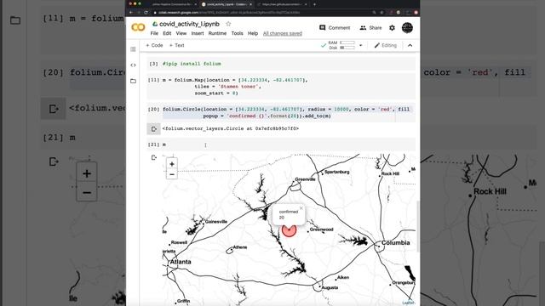
Task: Zoom in on the folium map
Action: (172, 164)
